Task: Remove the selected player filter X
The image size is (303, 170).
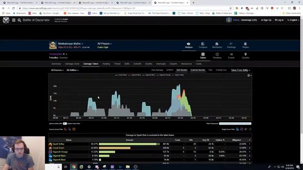Action: [x=64, y=54]
